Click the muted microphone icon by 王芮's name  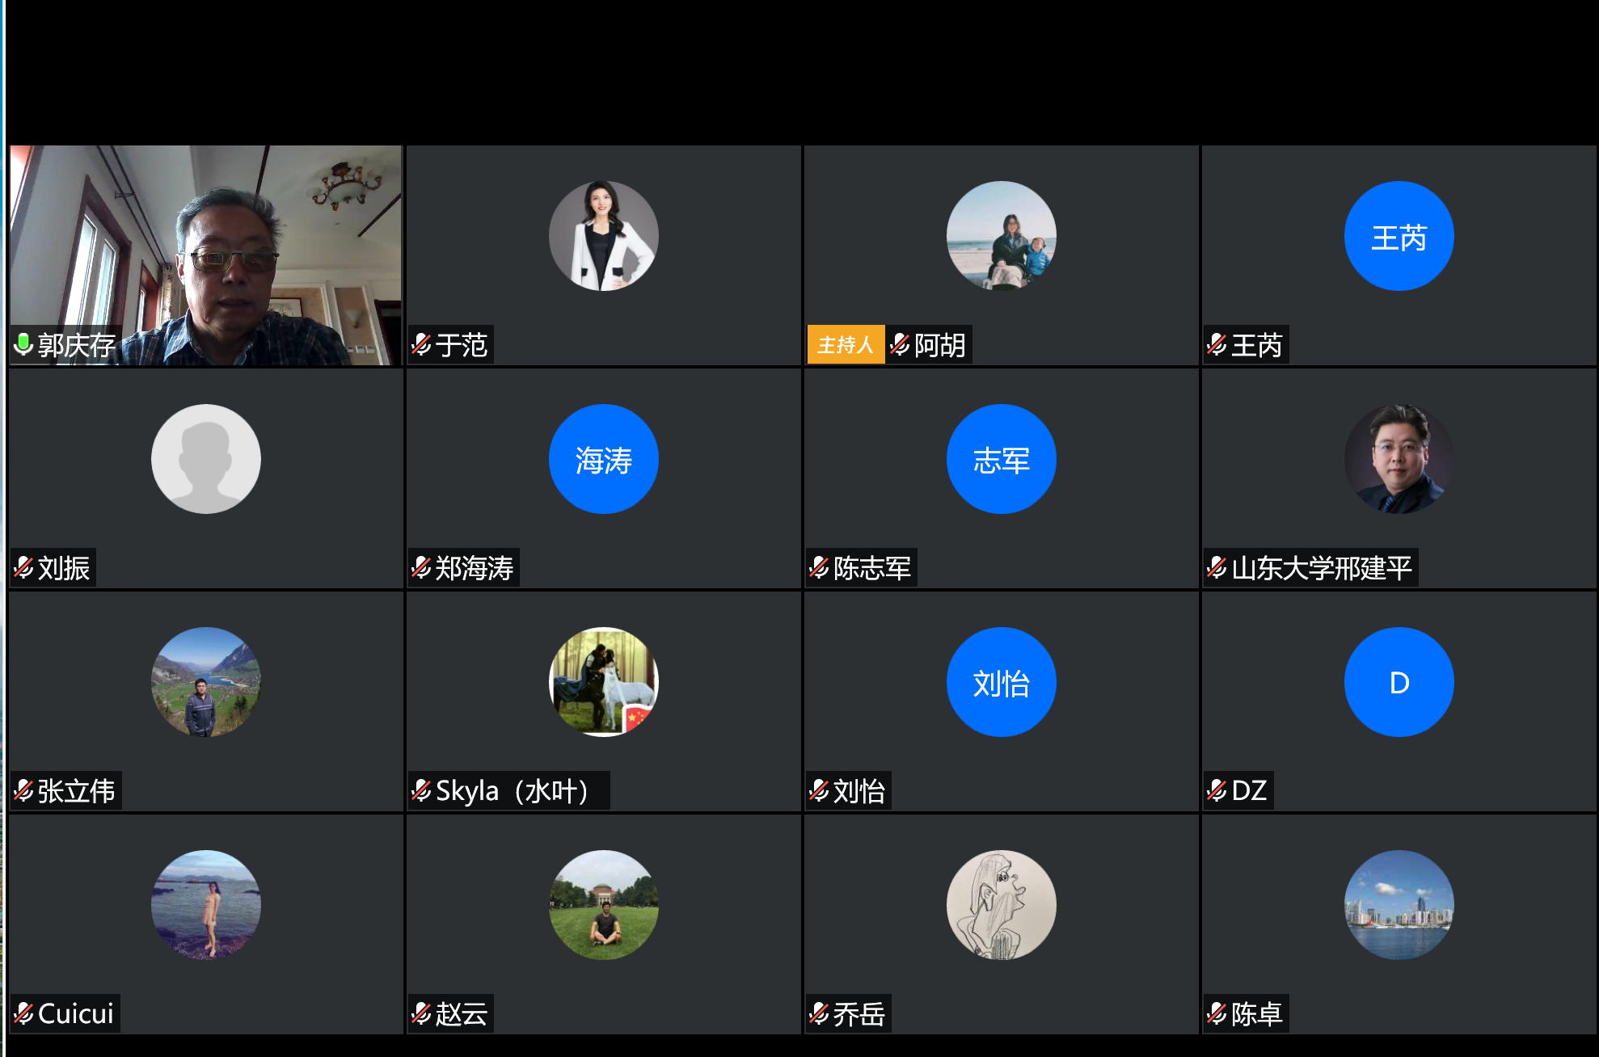[x=1217, y=345]
